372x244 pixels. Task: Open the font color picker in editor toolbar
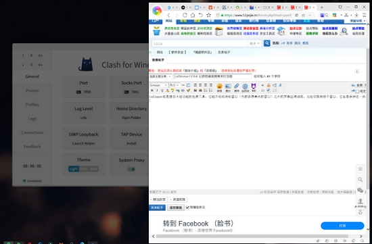[x=167, y=91]
